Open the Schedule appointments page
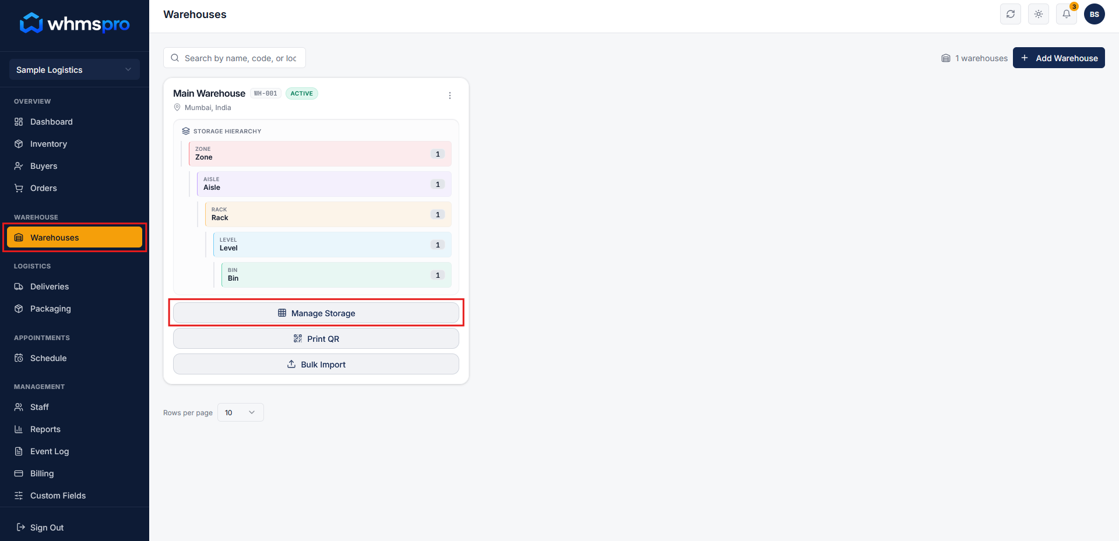Screen dimensions: 1119x541 (75, 358)
